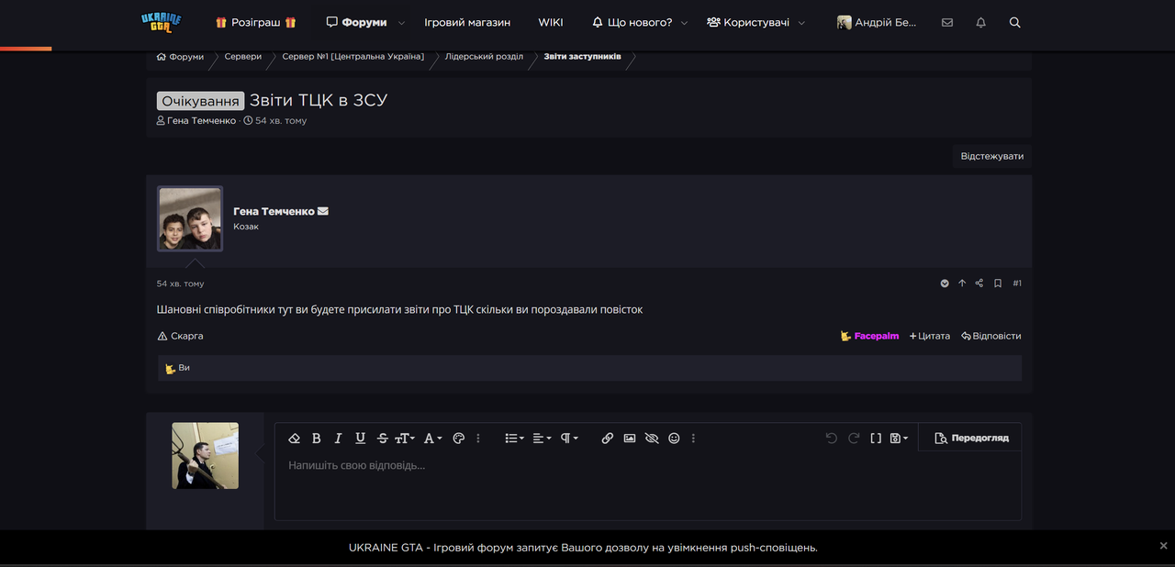Toggle strikethrough formatting in editor

pyautogui.click(x=383, y=439)
